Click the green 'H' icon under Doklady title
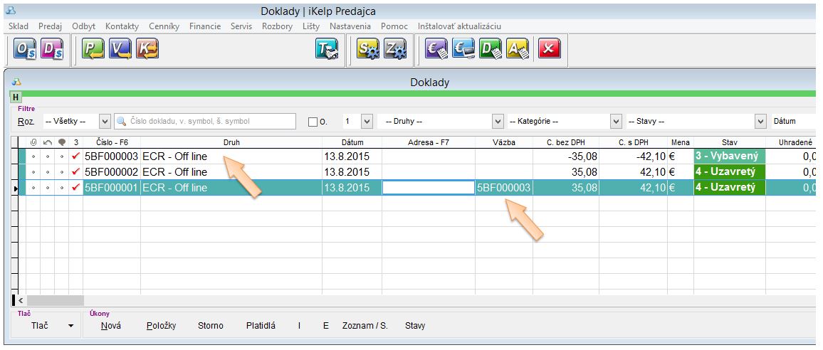 (16, 96)
